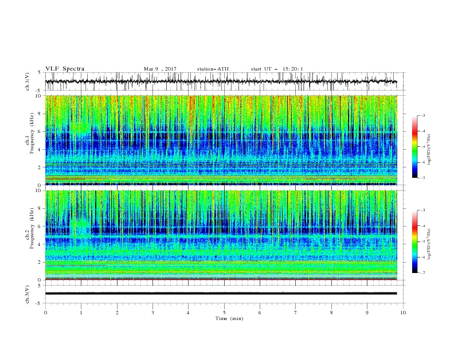Click ch.2 spectrogram frequency tick "4"

41,244
